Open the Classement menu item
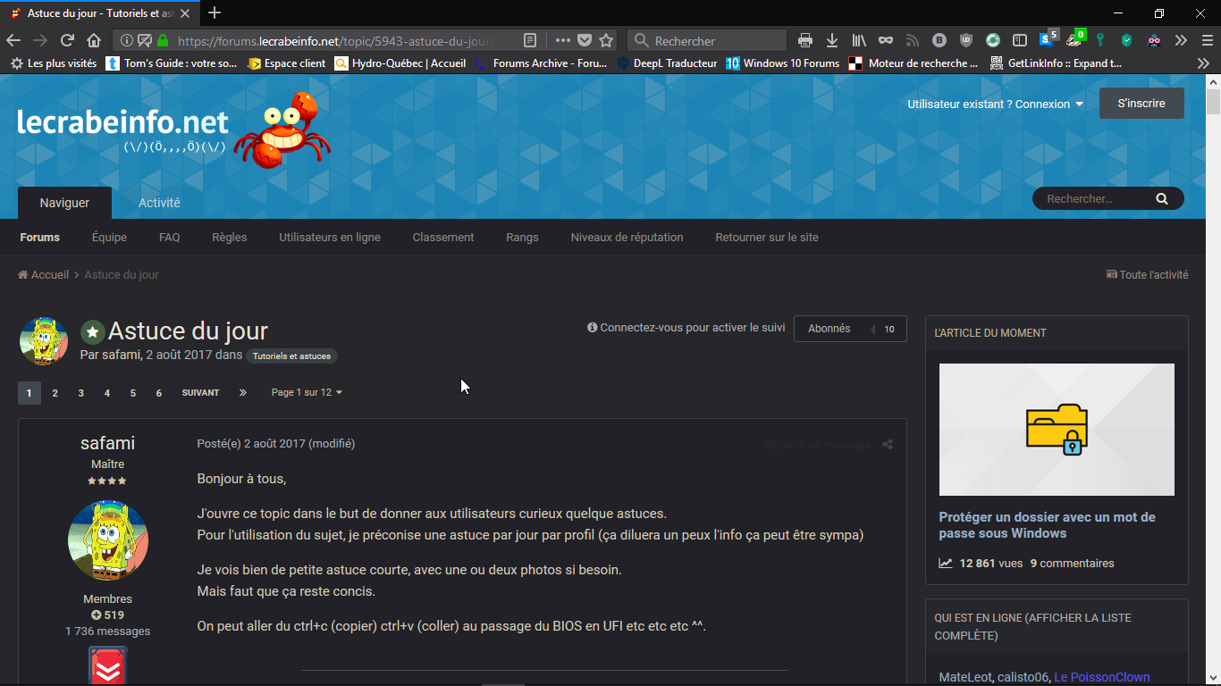The image size is (1221, 686). tap(443, 238)
